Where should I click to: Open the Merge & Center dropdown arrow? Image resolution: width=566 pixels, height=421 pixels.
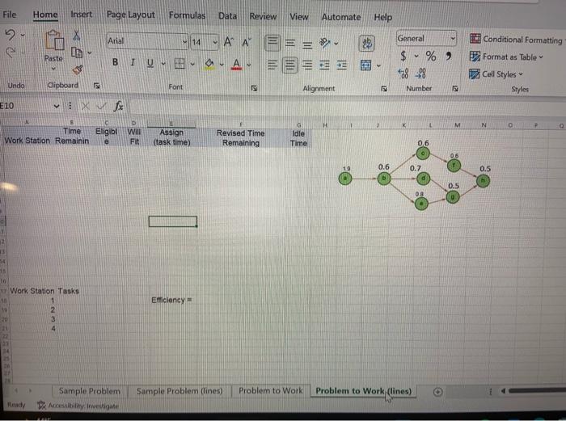click(378, 65)
